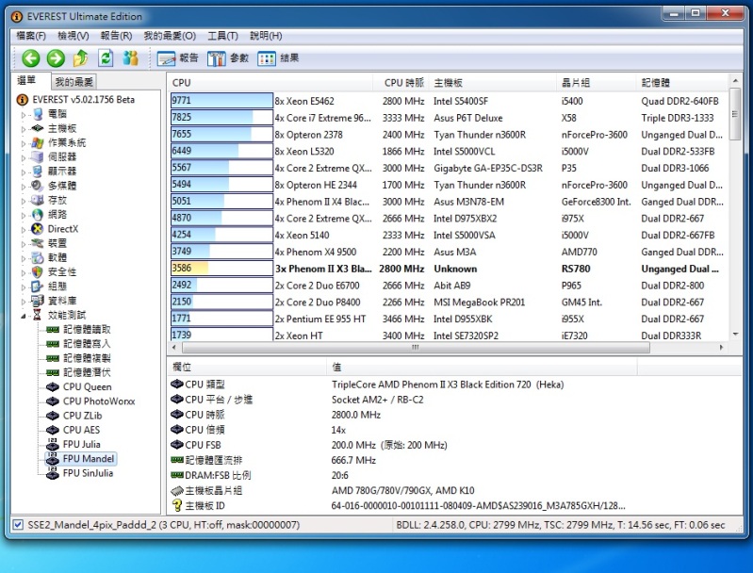
Task: Click the vertical scrollbar down arrow
Action: click(x=735, y=334)
